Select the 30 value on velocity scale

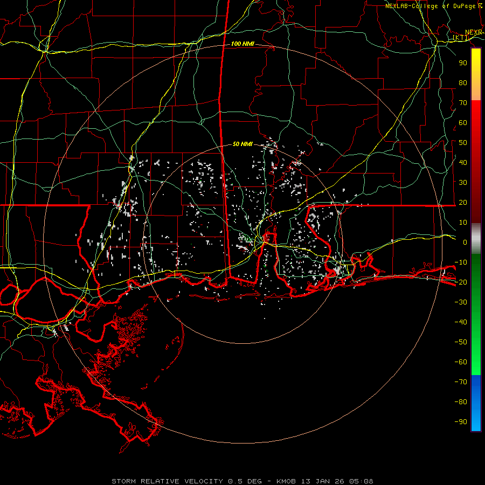coord(463,182)
